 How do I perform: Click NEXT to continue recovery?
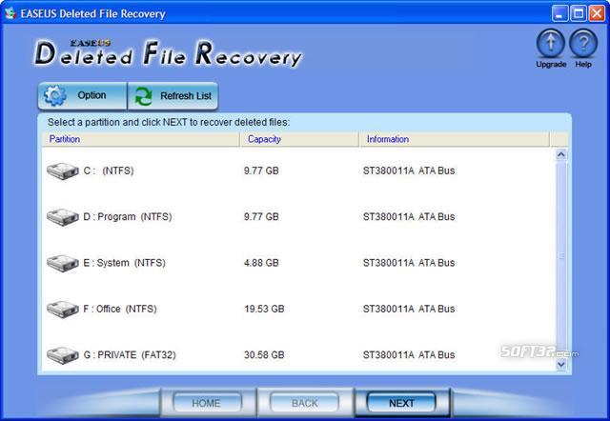click(401, 403)
